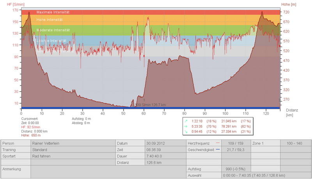312x179 pixels.
Task: Click the lap marker 1 on the chart
Action: [x=144, y=100]
